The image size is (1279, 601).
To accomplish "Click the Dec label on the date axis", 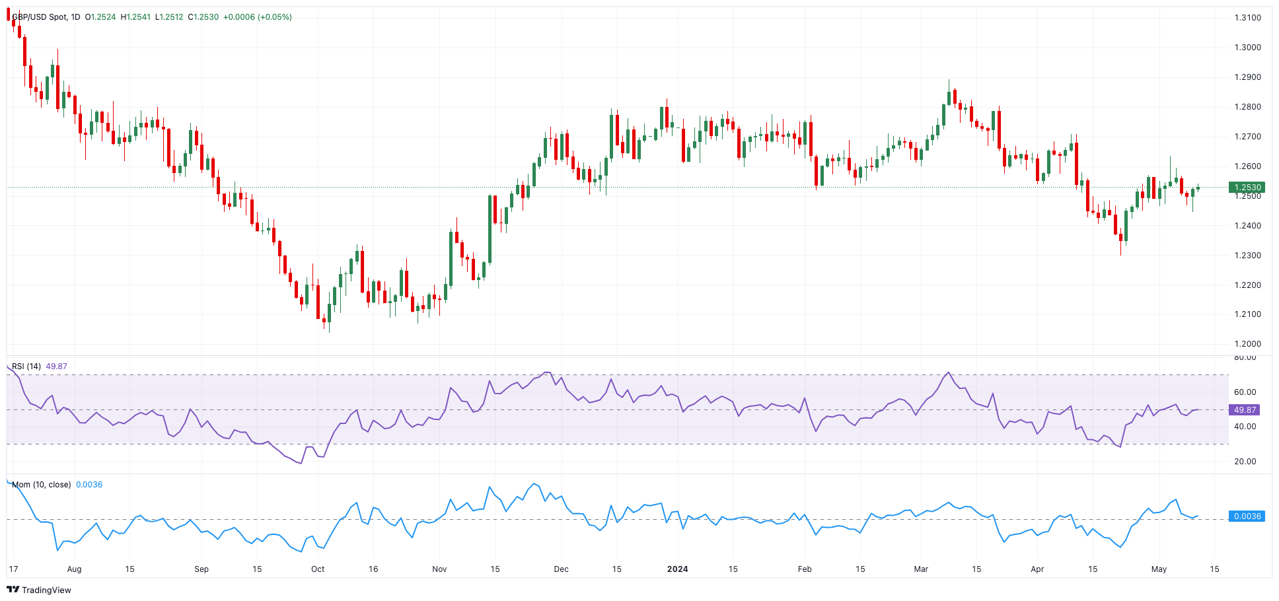I will [561, 569].
